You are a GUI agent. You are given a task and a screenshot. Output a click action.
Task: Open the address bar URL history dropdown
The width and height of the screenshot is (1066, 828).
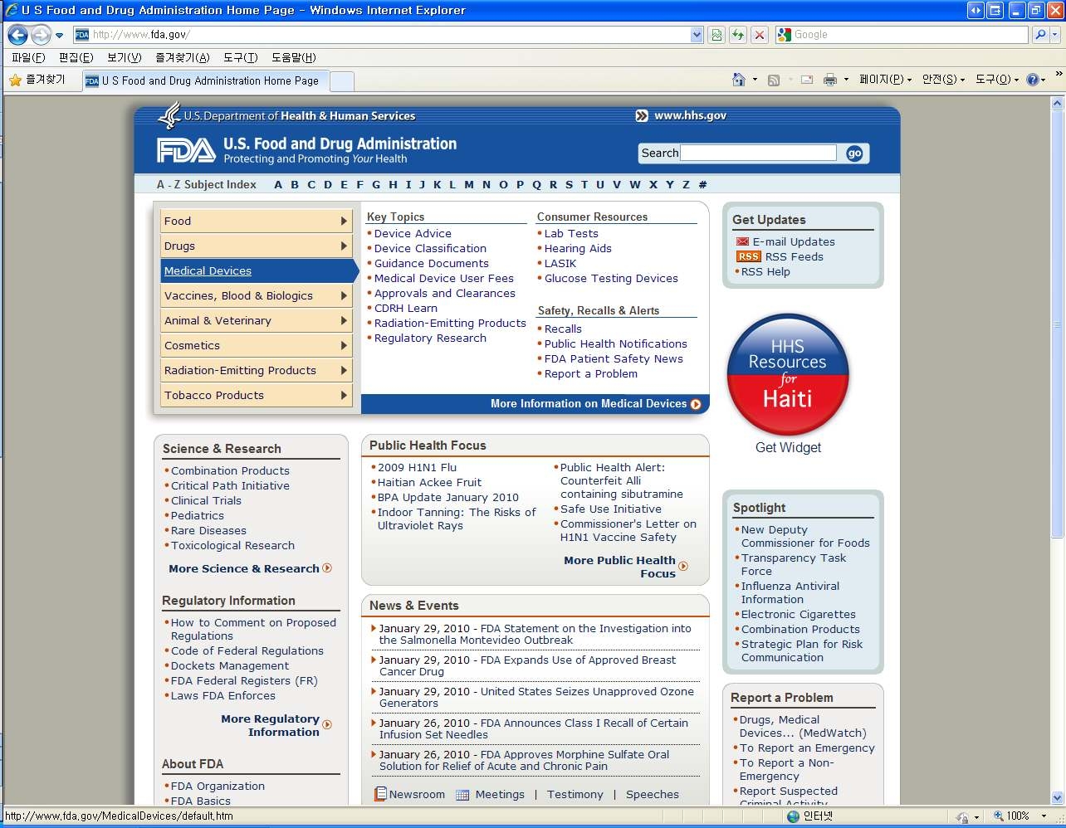(x=697, y=35)
